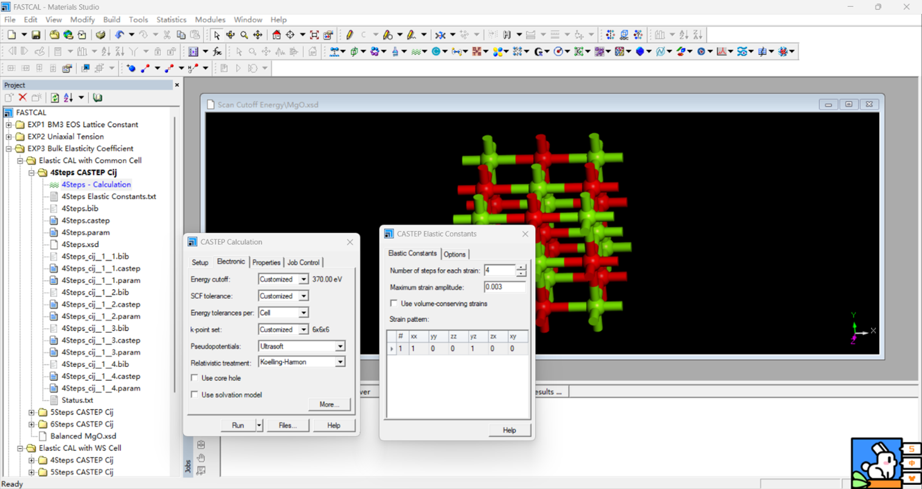The height and width of the screenshot is (489, 922).
Task: Click the fx function icon
Action: click(217, 52)
